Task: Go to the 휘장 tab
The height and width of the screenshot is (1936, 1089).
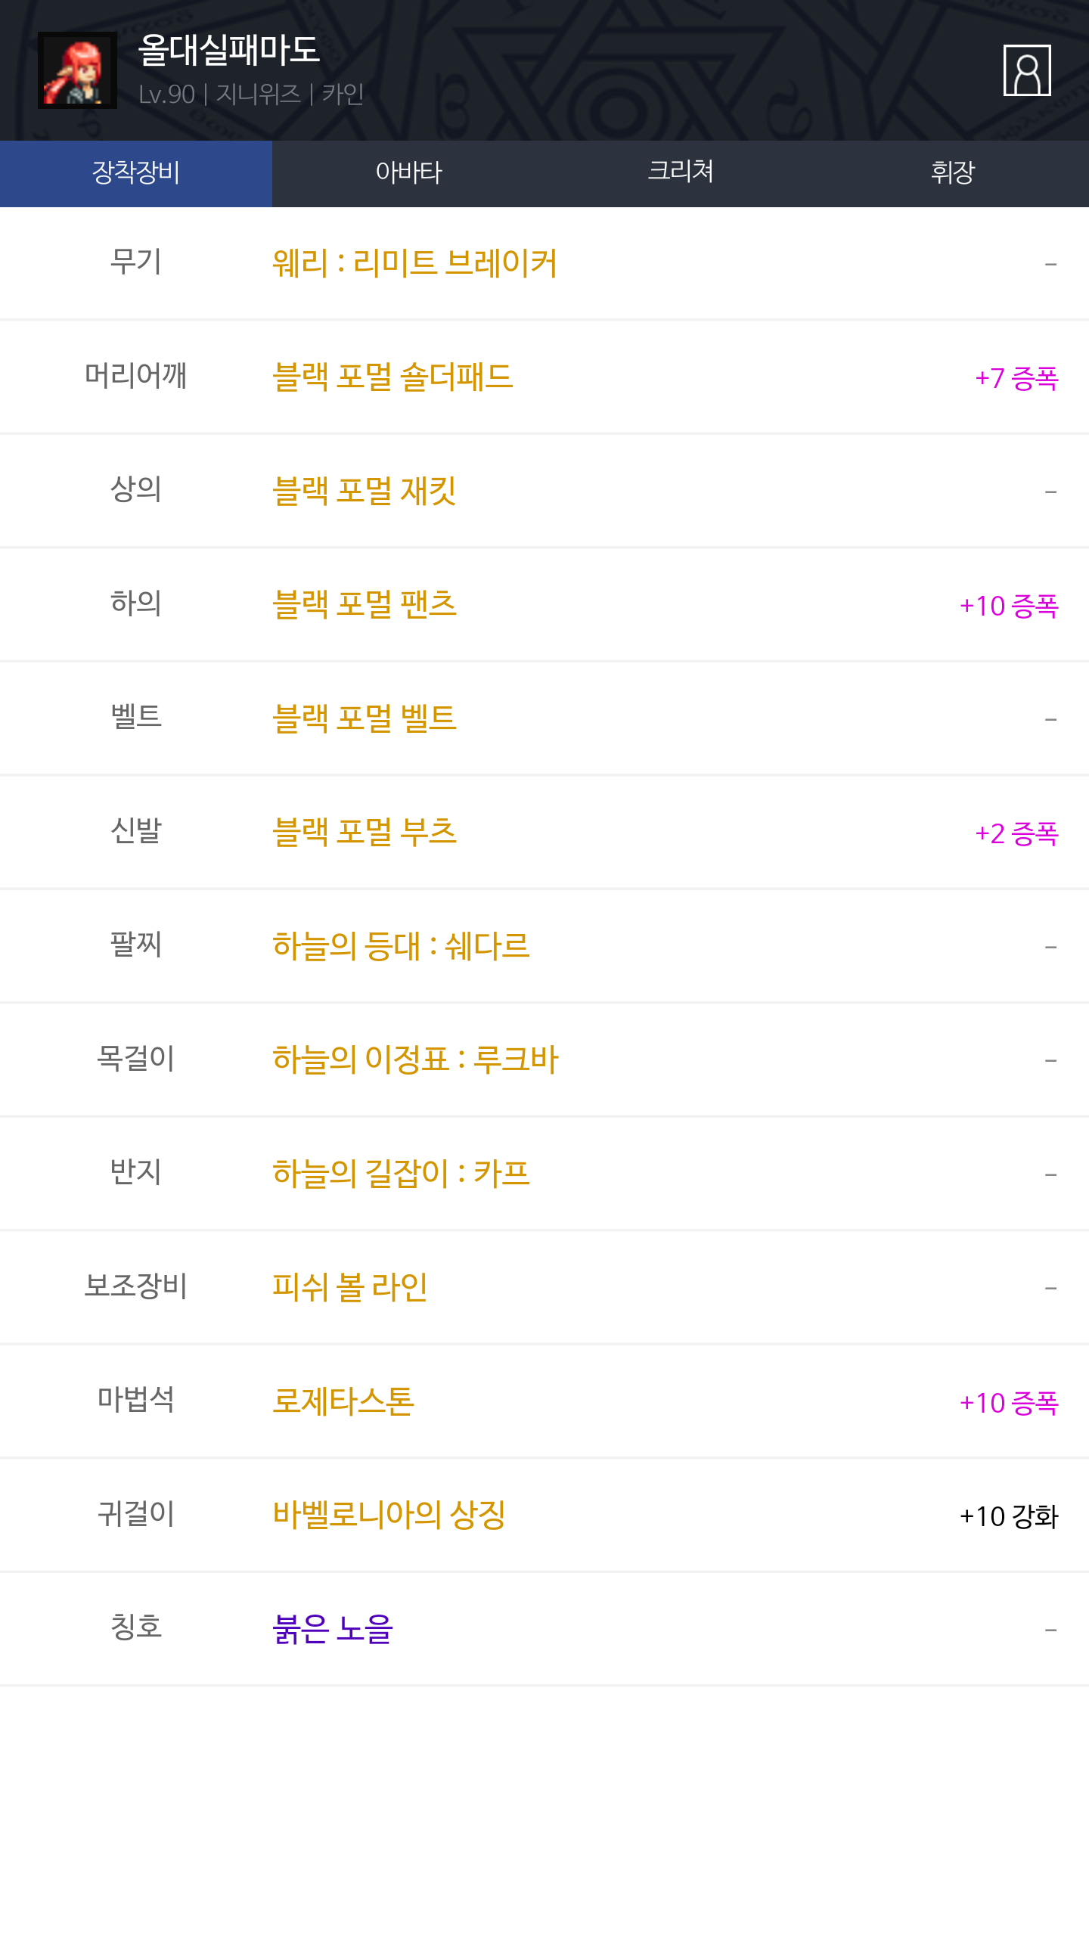Action: (x=953, y=173)
